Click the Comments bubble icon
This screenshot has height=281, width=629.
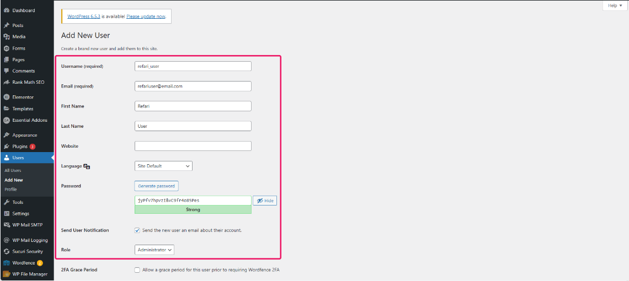click(x=7, y=71)
